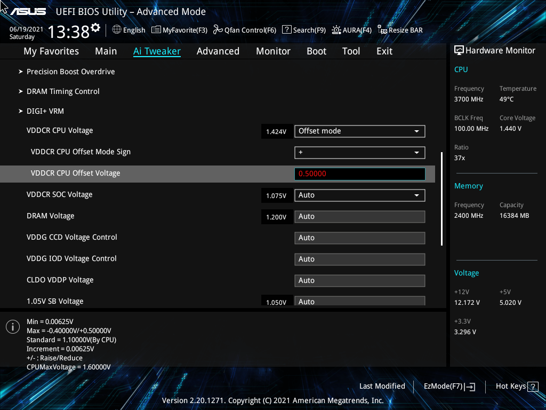Open the VDDCR CPU Offset Mode Sign dropdown

[x=359, y=152]
